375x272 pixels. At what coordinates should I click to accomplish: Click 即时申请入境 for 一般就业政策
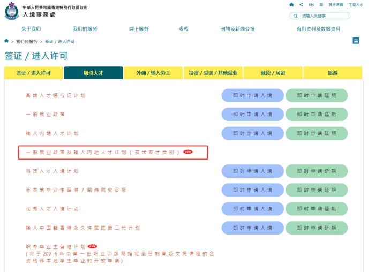point(252,114)
